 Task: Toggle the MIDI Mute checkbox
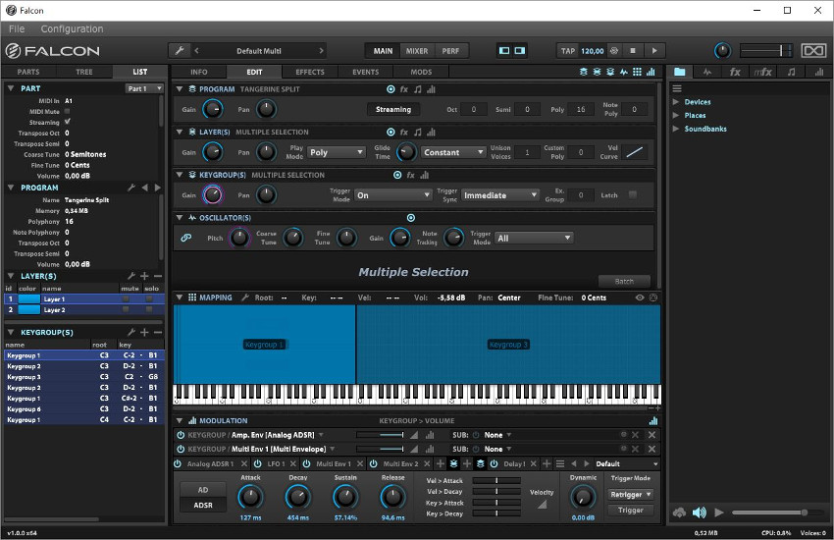(67, 111)
